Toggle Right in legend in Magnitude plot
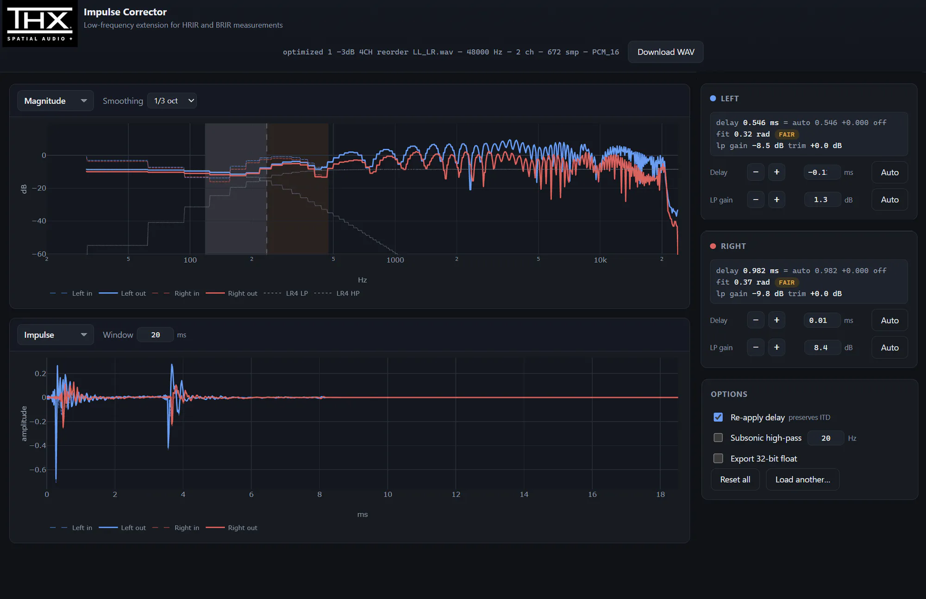926x599 pixels. click(x=175, y=293)
